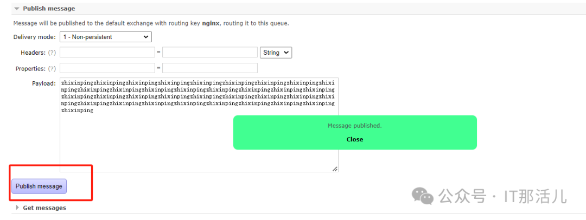This screenshot has width=586, height=220.
Task: Click the Delivery mode label
Action: [x=34, y=37]
